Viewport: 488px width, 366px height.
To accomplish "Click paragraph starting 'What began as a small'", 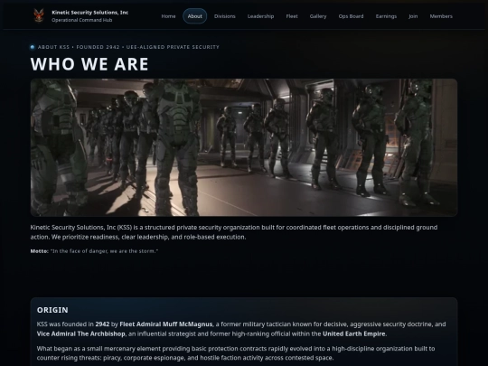I will click(x=236, y=353).
